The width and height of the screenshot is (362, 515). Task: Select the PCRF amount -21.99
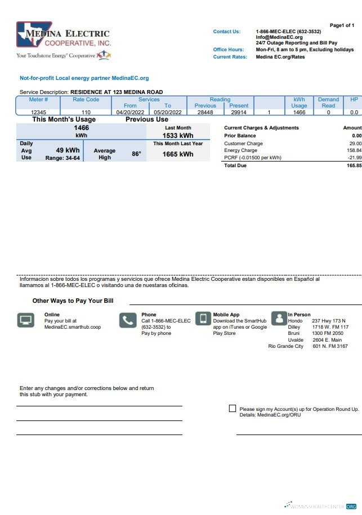[355, 158]
